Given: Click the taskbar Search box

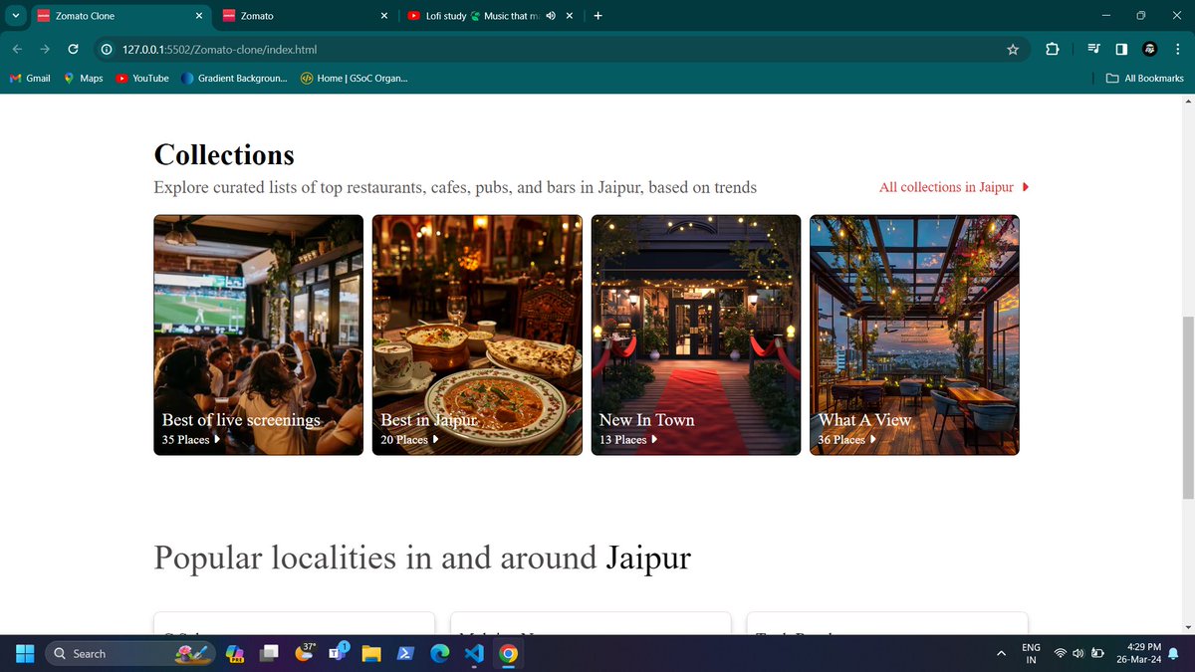Looking at the screenshot, I should 129,653.
